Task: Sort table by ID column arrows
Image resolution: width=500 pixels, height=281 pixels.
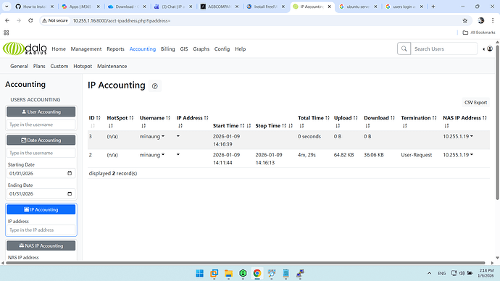Action: tap(99, 118)
